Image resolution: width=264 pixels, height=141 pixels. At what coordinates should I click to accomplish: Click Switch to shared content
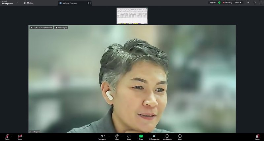(x=41, y=28)
